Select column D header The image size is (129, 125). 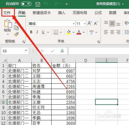coord(85,60)
